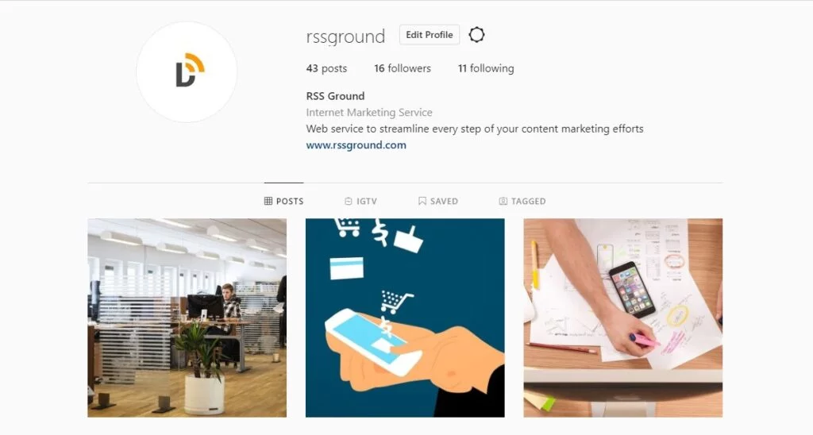Open the www.rssground.com link
Screen dimensions: 813x435
pyautogui.click(x=356, y=145)
